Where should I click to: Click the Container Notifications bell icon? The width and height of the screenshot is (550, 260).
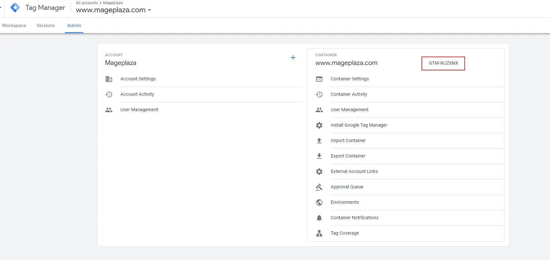319,218
